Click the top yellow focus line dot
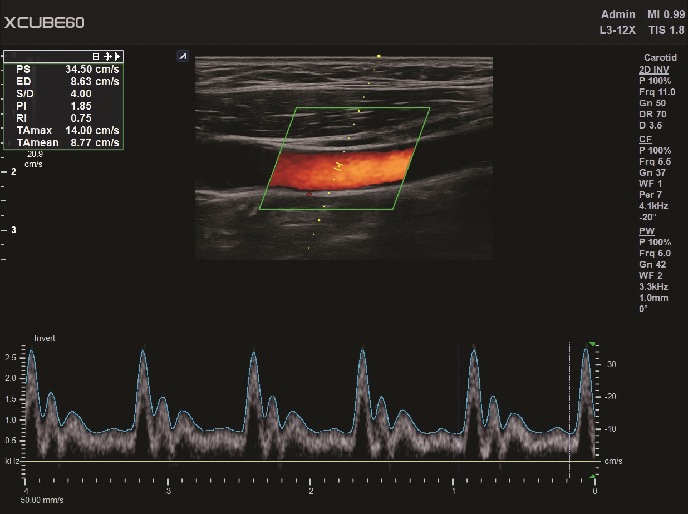This screenshot has width=688, height=514. pos(379,56)
